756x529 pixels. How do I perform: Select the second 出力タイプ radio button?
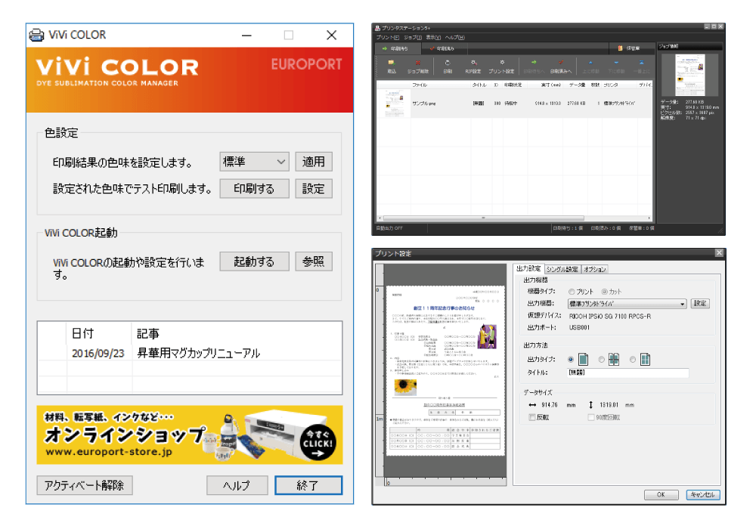point(601,360)
